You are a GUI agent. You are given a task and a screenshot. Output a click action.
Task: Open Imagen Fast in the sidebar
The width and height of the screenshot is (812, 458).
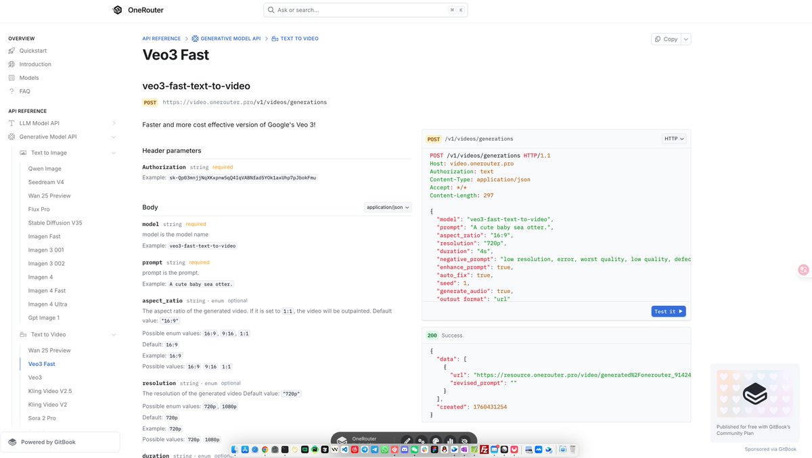tap(45, 237)
